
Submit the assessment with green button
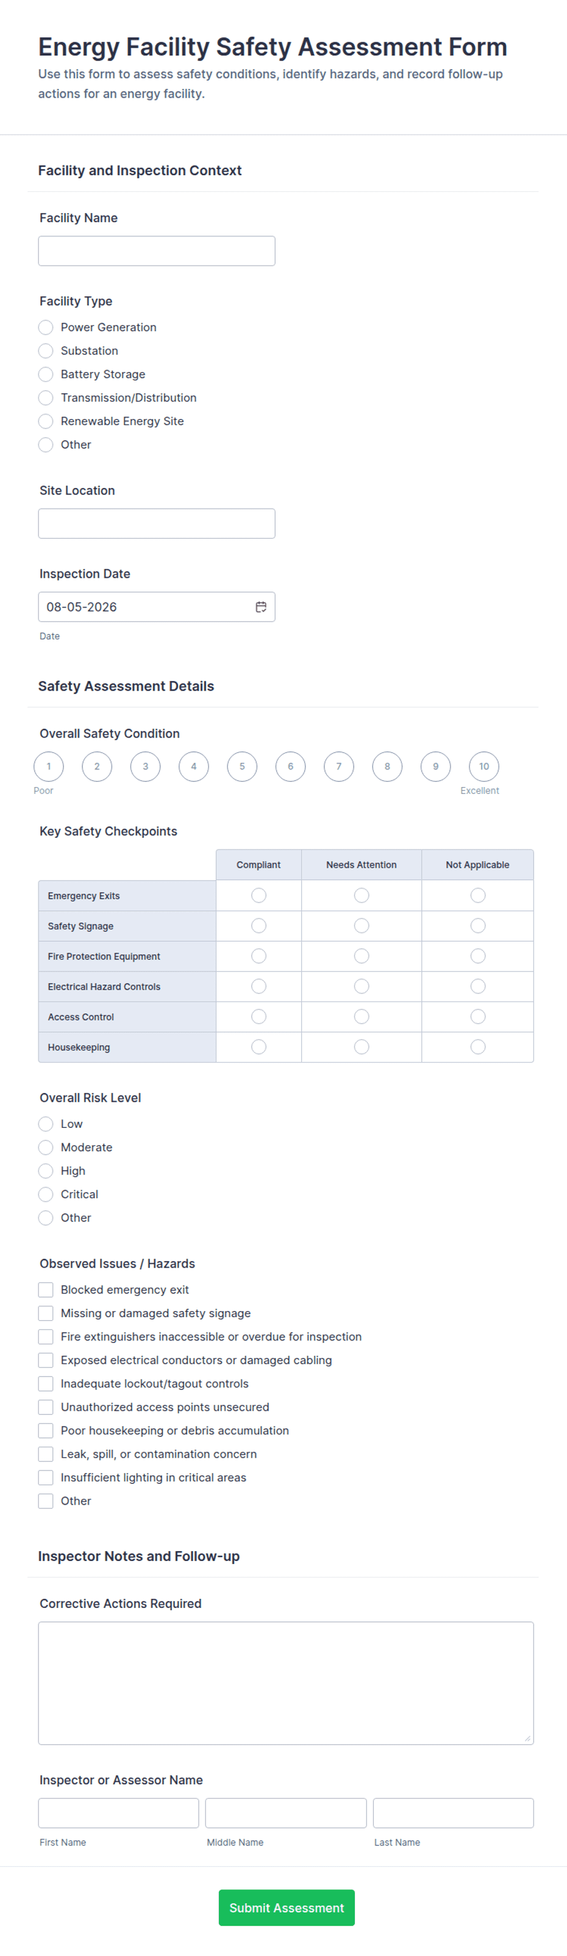(287, 1907)
